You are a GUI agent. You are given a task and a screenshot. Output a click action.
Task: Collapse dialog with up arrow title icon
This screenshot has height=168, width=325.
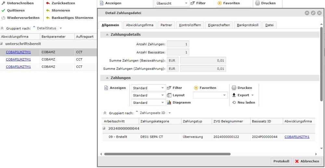tap(307, 13)
